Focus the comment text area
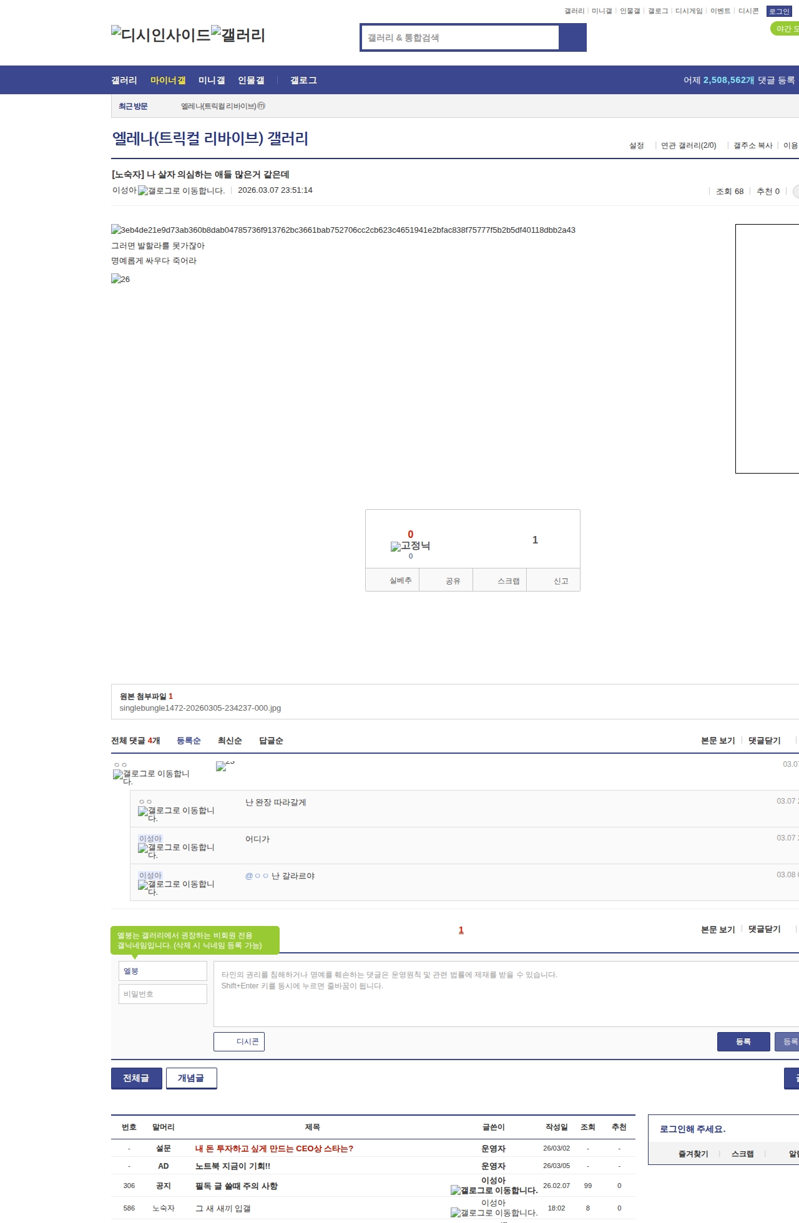Screen dimensions: 799x1223 (x=506, y=994)
